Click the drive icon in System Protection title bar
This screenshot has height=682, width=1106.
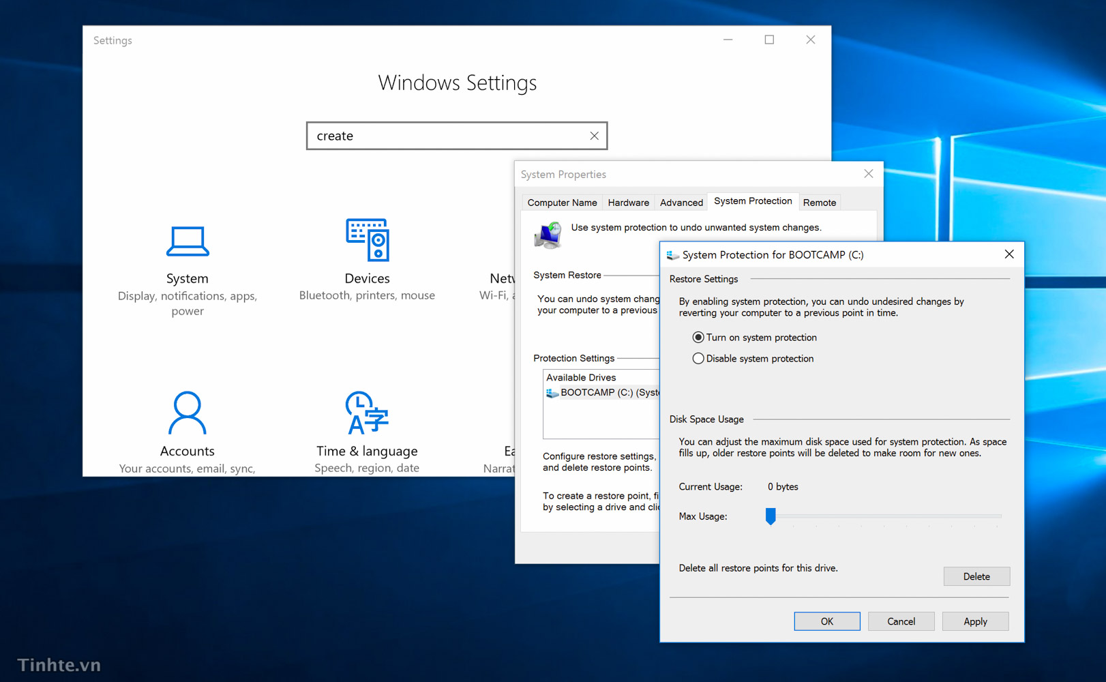[x=672, y=255]
